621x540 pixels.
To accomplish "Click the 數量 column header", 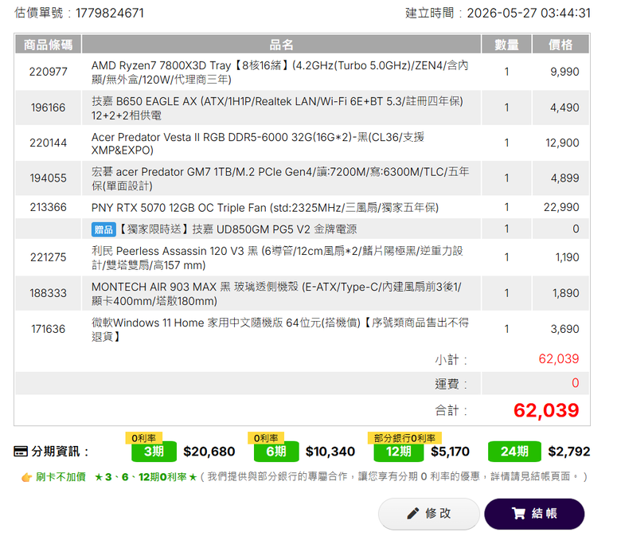I will 506,44.
